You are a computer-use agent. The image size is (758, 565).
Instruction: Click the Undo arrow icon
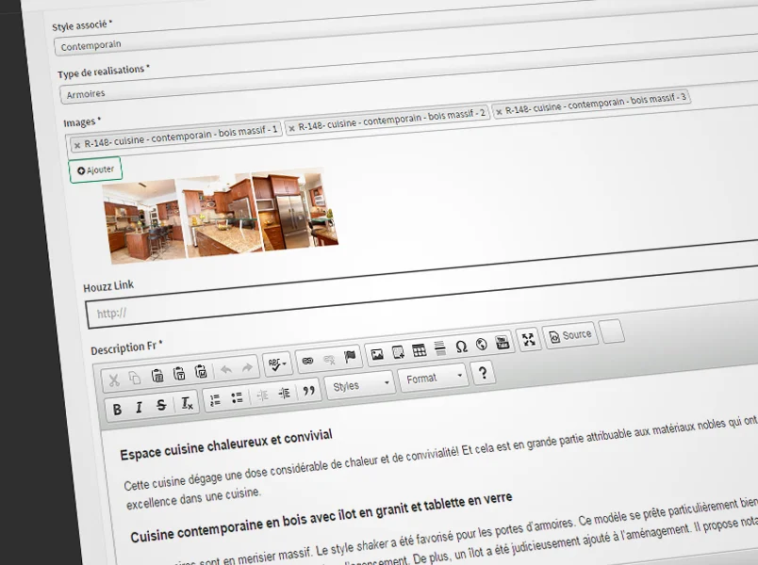(225, 369)
